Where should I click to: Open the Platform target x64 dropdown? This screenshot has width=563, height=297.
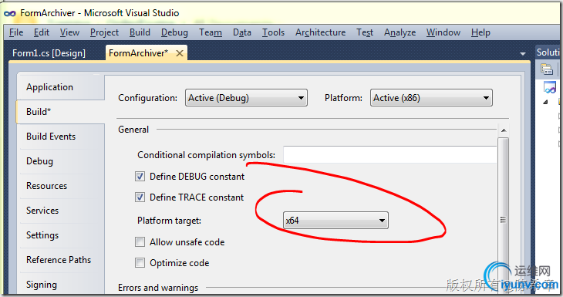pyautogui.click(x=335, y=220)
